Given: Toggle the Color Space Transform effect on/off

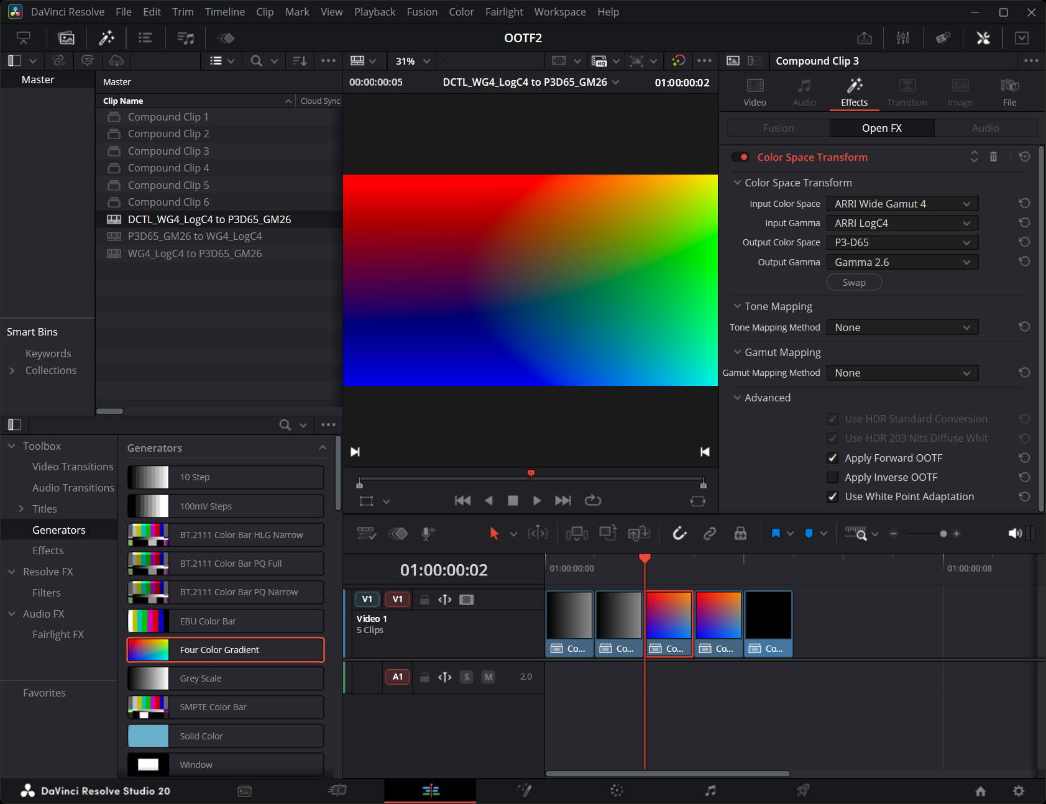Looking at the screenshot, I should pos(740,157).
